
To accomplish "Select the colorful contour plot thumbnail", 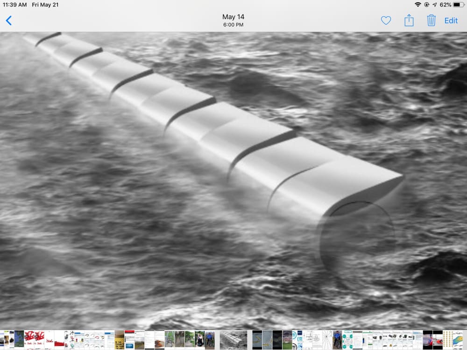I will coord(458,340).
